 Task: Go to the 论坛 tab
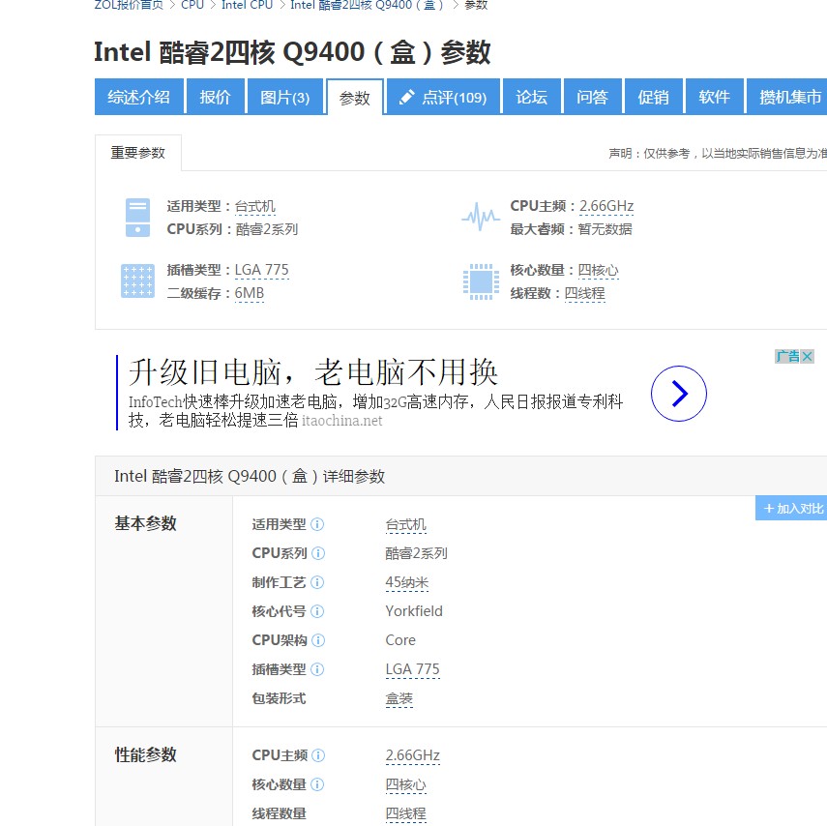(532, 97)
